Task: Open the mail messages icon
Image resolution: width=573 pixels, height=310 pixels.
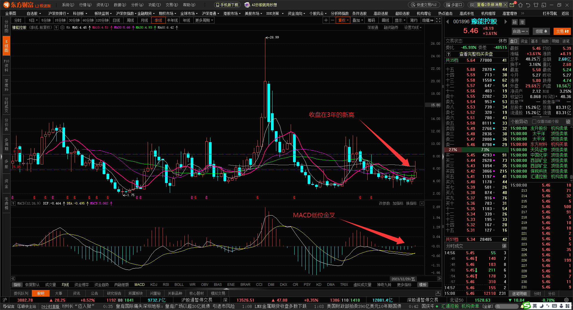Action: tap(512, 5)
